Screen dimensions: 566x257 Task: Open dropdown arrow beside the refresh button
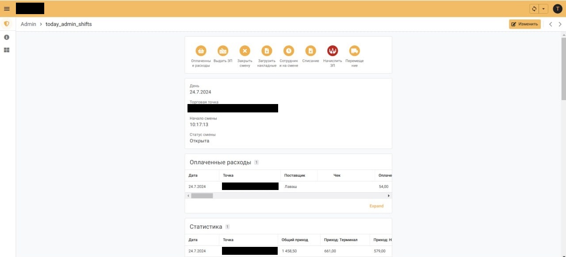click(x=543, y=9)
